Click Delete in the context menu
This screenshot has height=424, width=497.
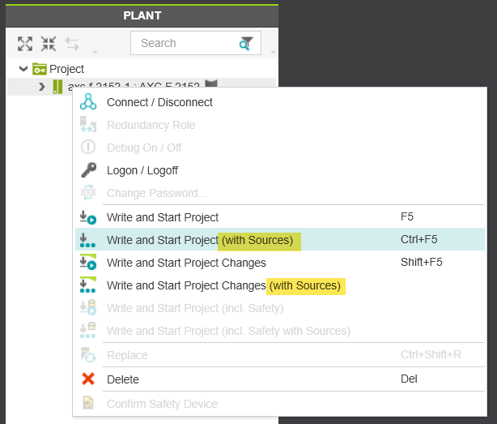[x=123, y=379]
